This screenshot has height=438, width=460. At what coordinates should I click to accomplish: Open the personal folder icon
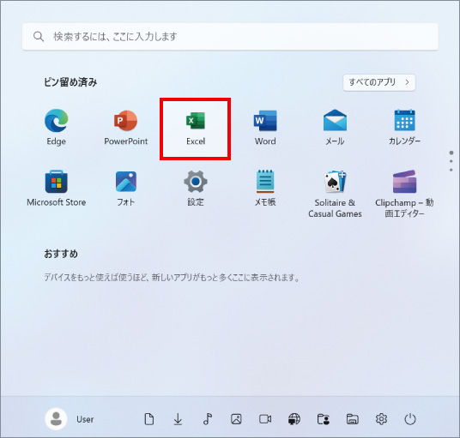[324, 419]
